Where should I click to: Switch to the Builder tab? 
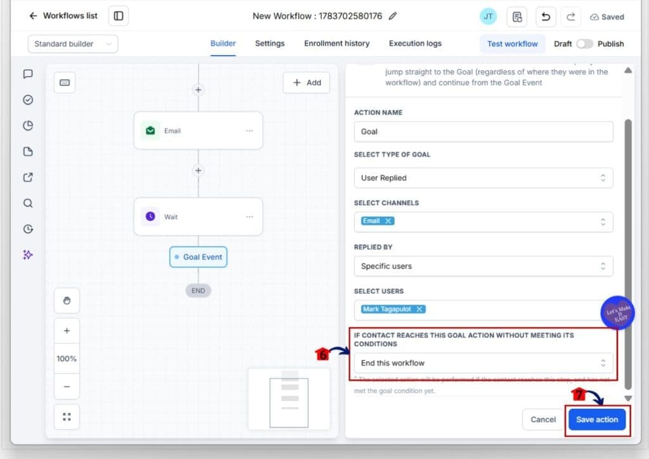click(222, 44)
